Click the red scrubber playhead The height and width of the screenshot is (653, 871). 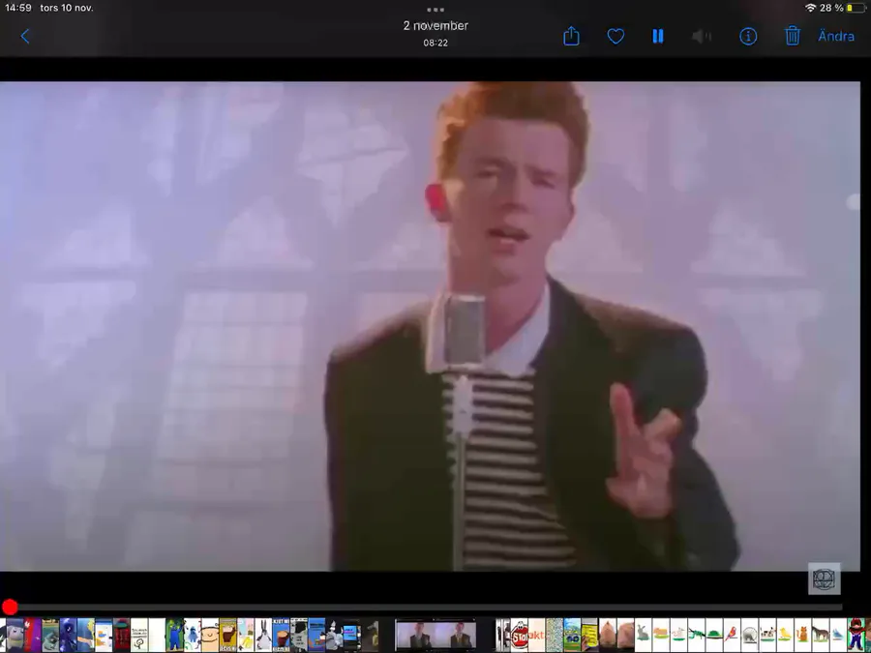(x=10, y=607)
